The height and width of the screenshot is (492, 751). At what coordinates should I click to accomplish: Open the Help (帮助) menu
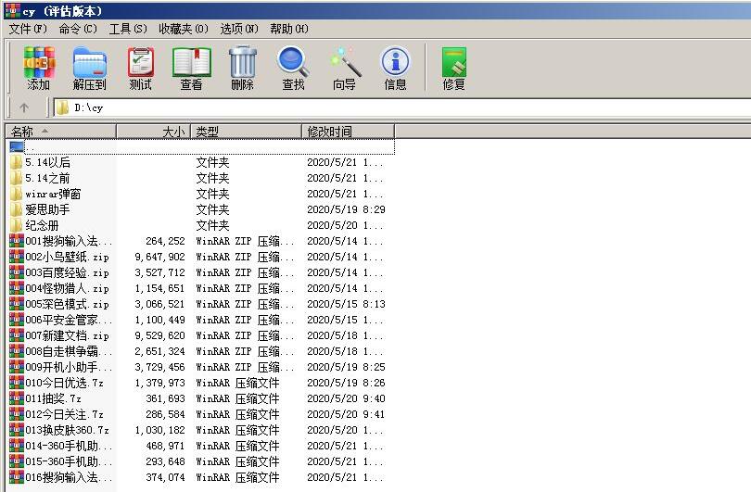point(288,29)
